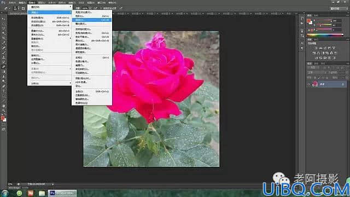Open the status bar document info arrow
The width and height of the screenshot is (350, 197).
[52, 184]
